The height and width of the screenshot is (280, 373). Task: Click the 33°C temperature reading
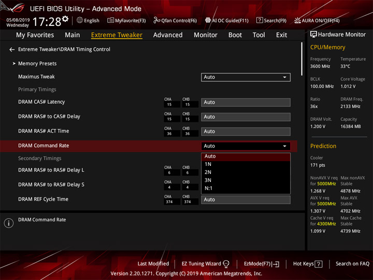coord(345,66)
